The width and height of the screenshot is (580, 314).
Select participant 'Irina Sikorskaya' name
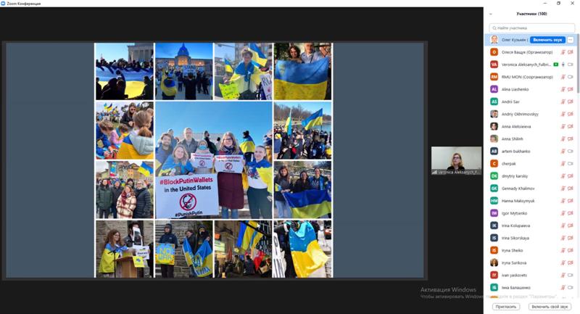click(x=515, y=238)
